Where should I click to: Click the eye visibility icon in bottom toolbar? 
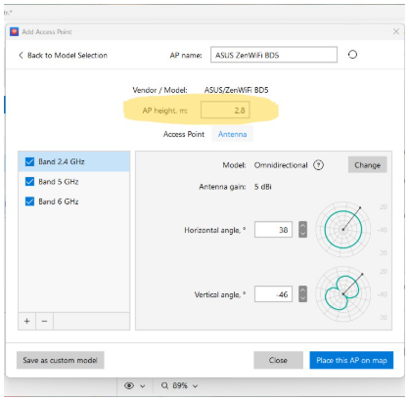(129, 386)
